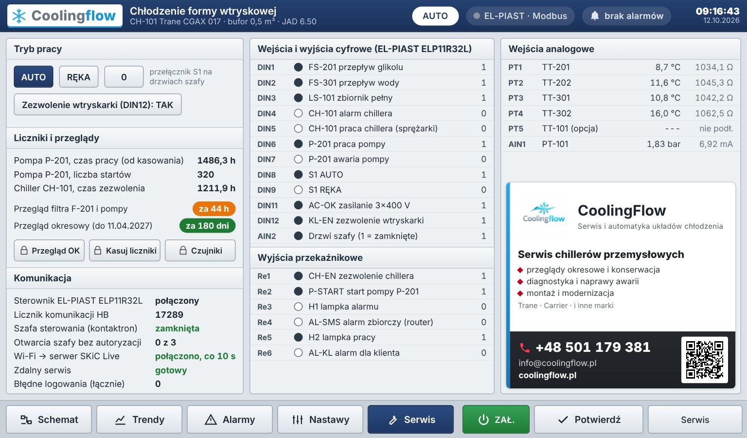Viewport: 747px width, 438px height.
Task: Click the orange 'za 44 h' badge
Action: [214, 209]
